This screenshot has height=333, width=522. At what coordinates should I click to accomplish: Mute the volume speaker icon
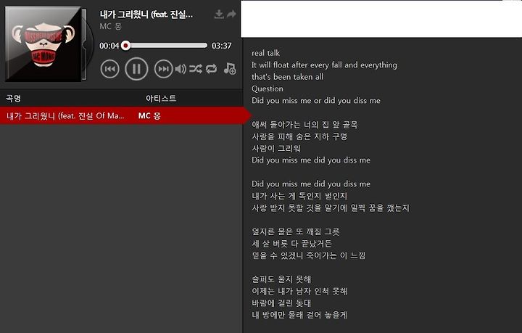tap(181, 69)
